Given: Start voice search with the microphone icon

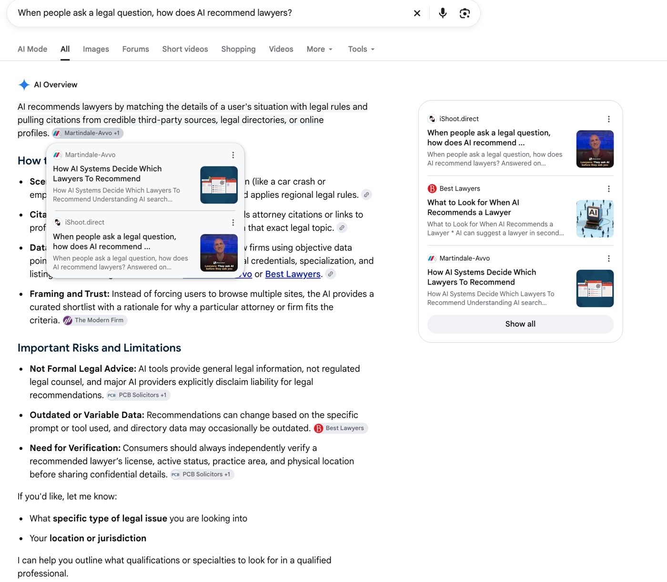Looking at the screenshot, I should (443, 13).
